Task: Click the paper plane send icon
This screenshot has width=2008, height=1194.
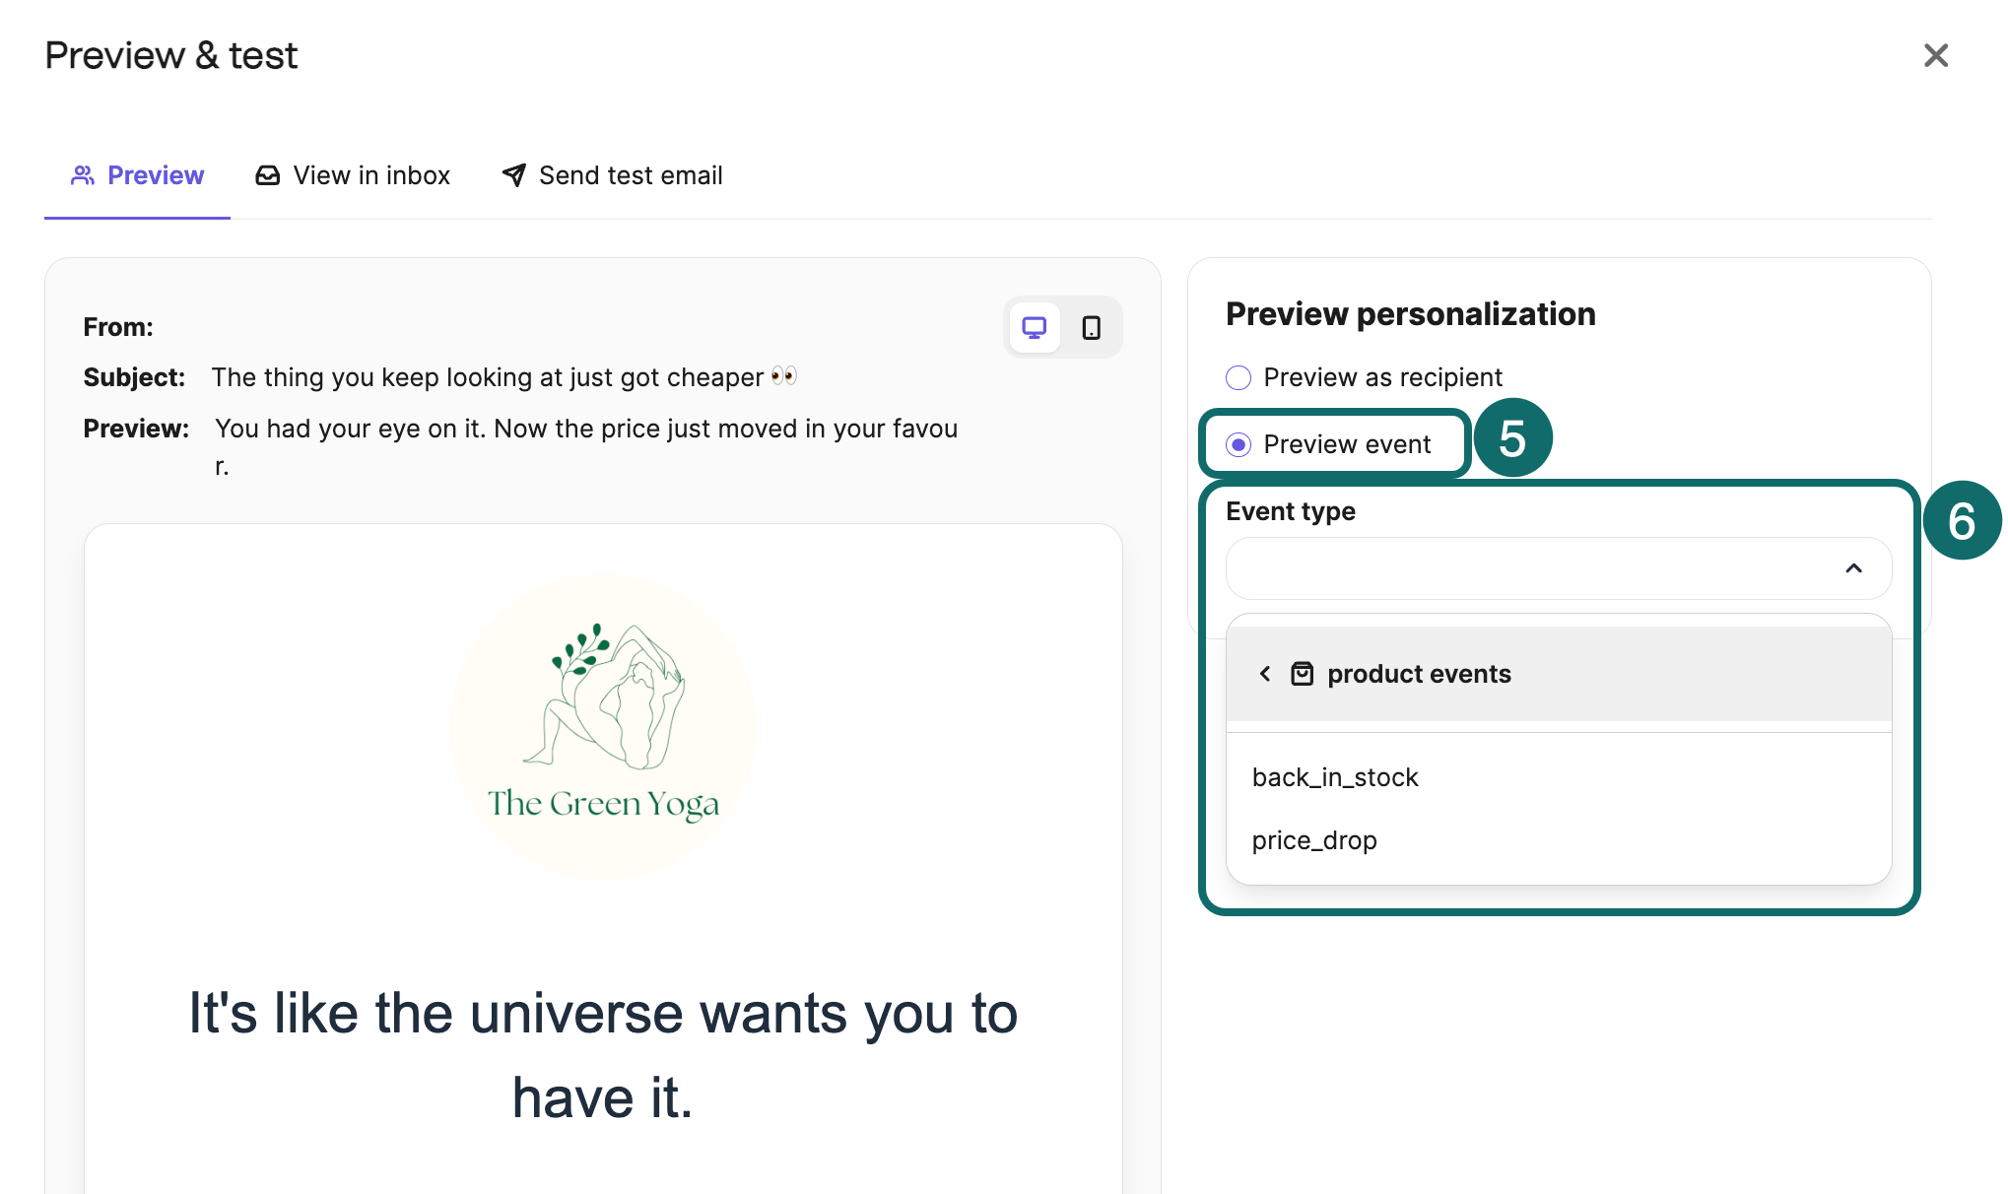Action: pos(513,175)
